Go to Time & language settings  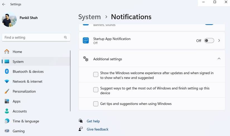(26, 121)
